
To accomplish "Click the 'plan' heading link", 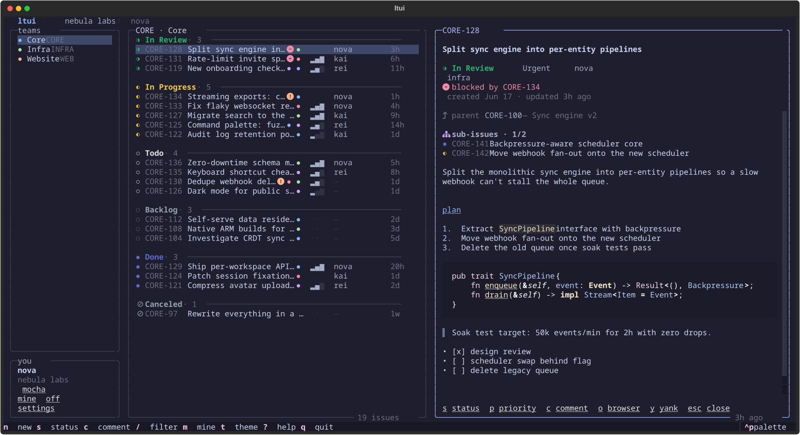I will [452, 210].
